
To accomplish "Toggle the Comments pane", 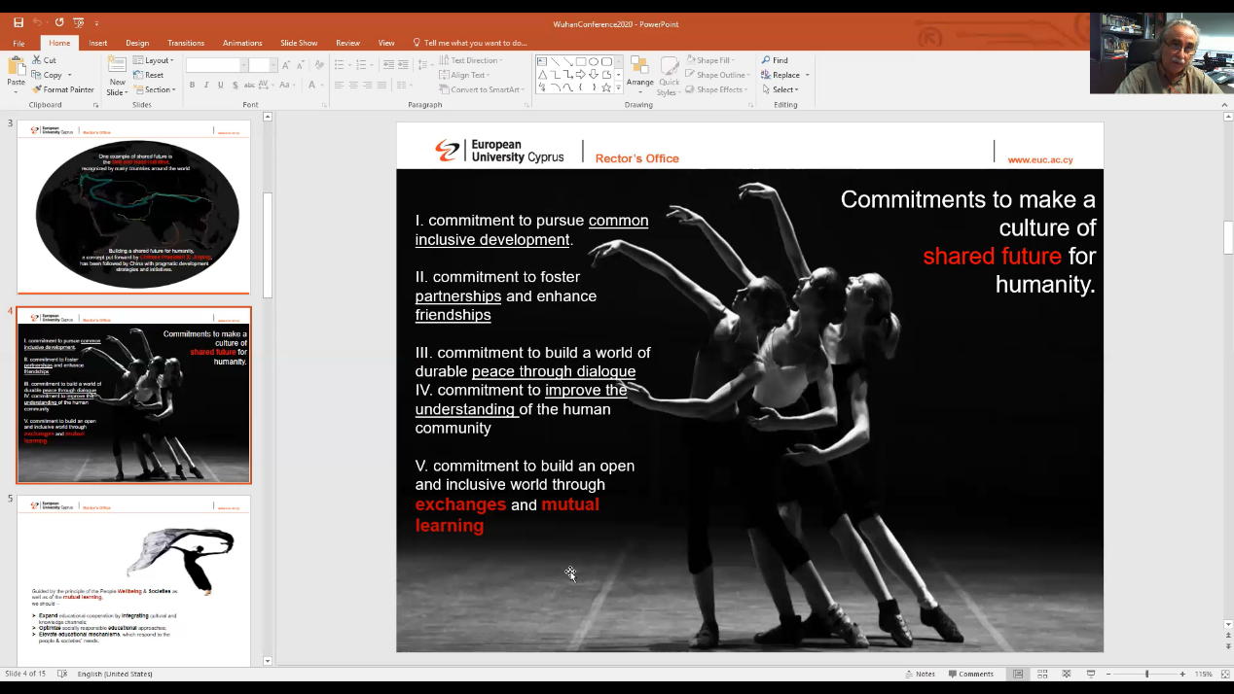I will tap(970, 674).
